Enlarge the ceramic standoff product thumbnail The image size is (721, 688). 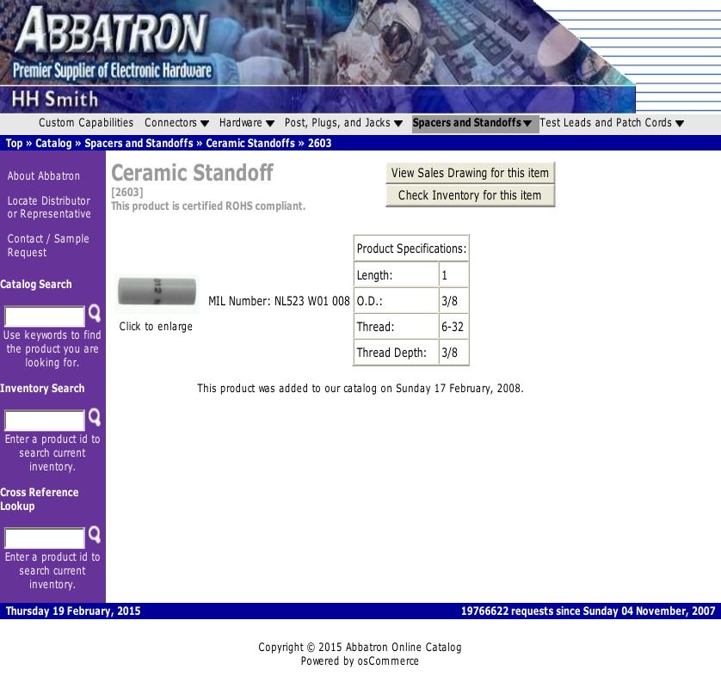click(x=157, y=292)
